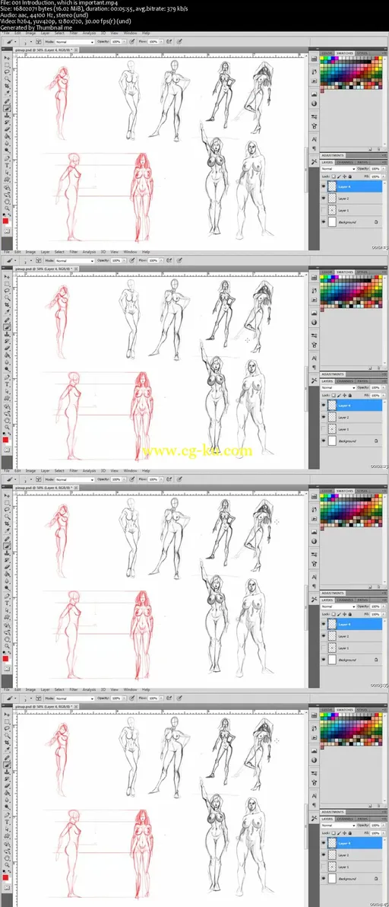
Task: Switch to the Paths tab in third frame
Action: [363, 600]
